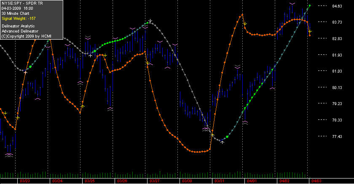Image resolution: width=354 pixels, height=184 pixels.
Task: Select the 03/26 date marker
Action: coord(122,181)
